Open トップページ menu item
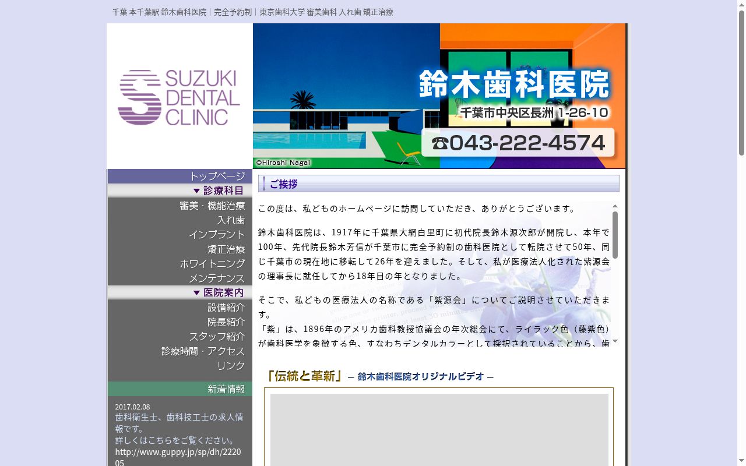This screenshot has height=466, width=746. pyautogui.click(x=180, y=176)
